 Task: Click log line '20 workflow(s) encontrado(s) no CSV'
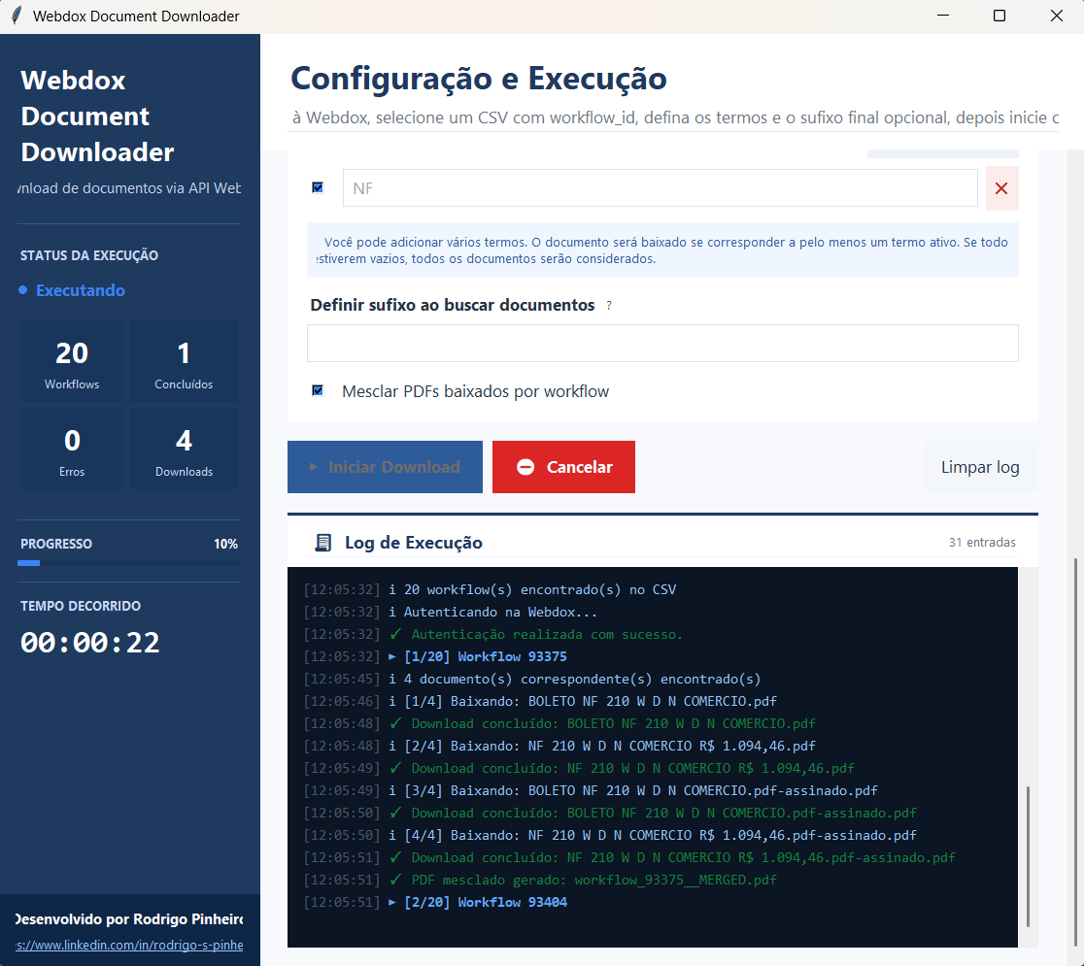[x=540, y=589]
